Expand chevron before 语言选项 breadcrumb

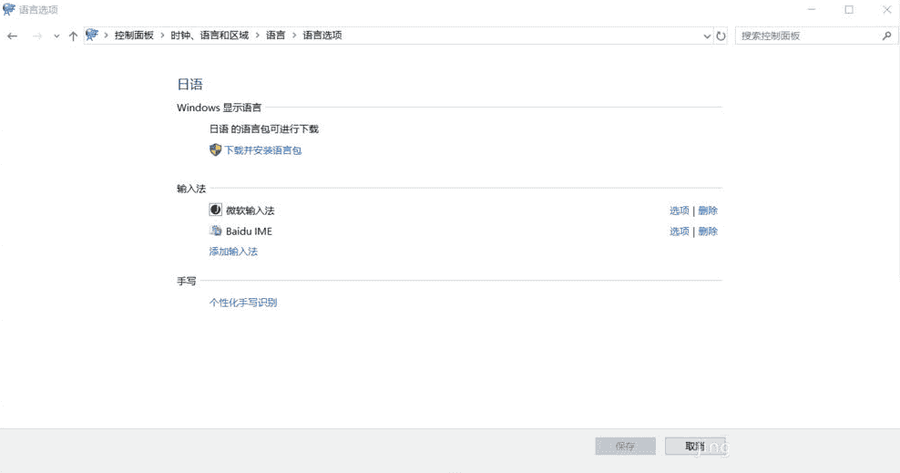click(x=294, y=36)
